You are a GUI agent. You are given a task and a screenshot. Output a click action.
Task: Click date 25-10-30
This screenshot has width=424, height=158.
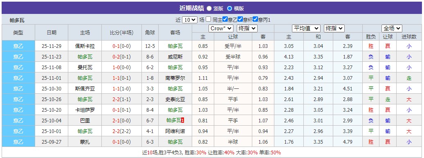coord(52,89)
